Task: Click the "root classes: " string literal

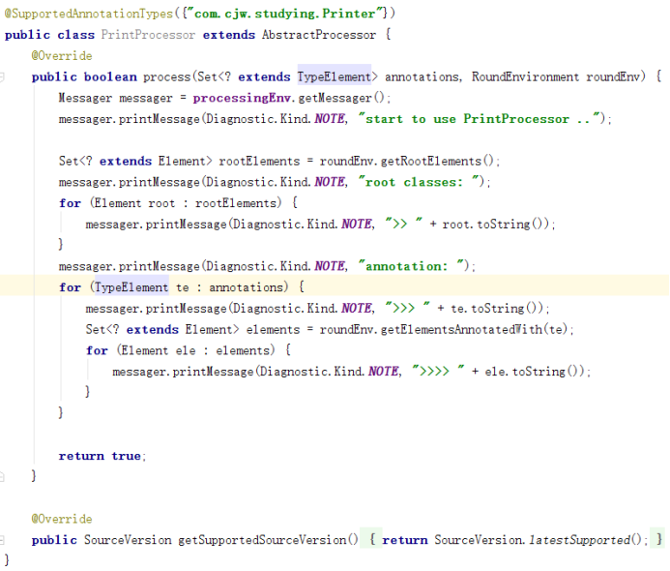Action: (421, 182)
